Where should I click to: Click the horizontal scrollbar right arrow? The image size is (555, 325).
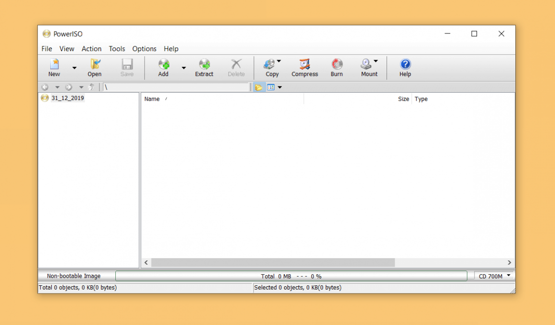pyautogui.click(x=510, y=262)
